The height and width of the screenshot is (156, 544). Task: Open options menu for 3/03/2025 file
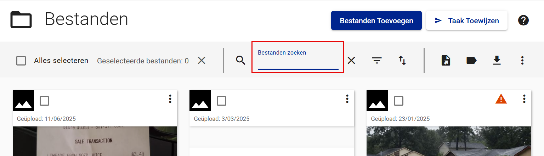tap(347, 99)
